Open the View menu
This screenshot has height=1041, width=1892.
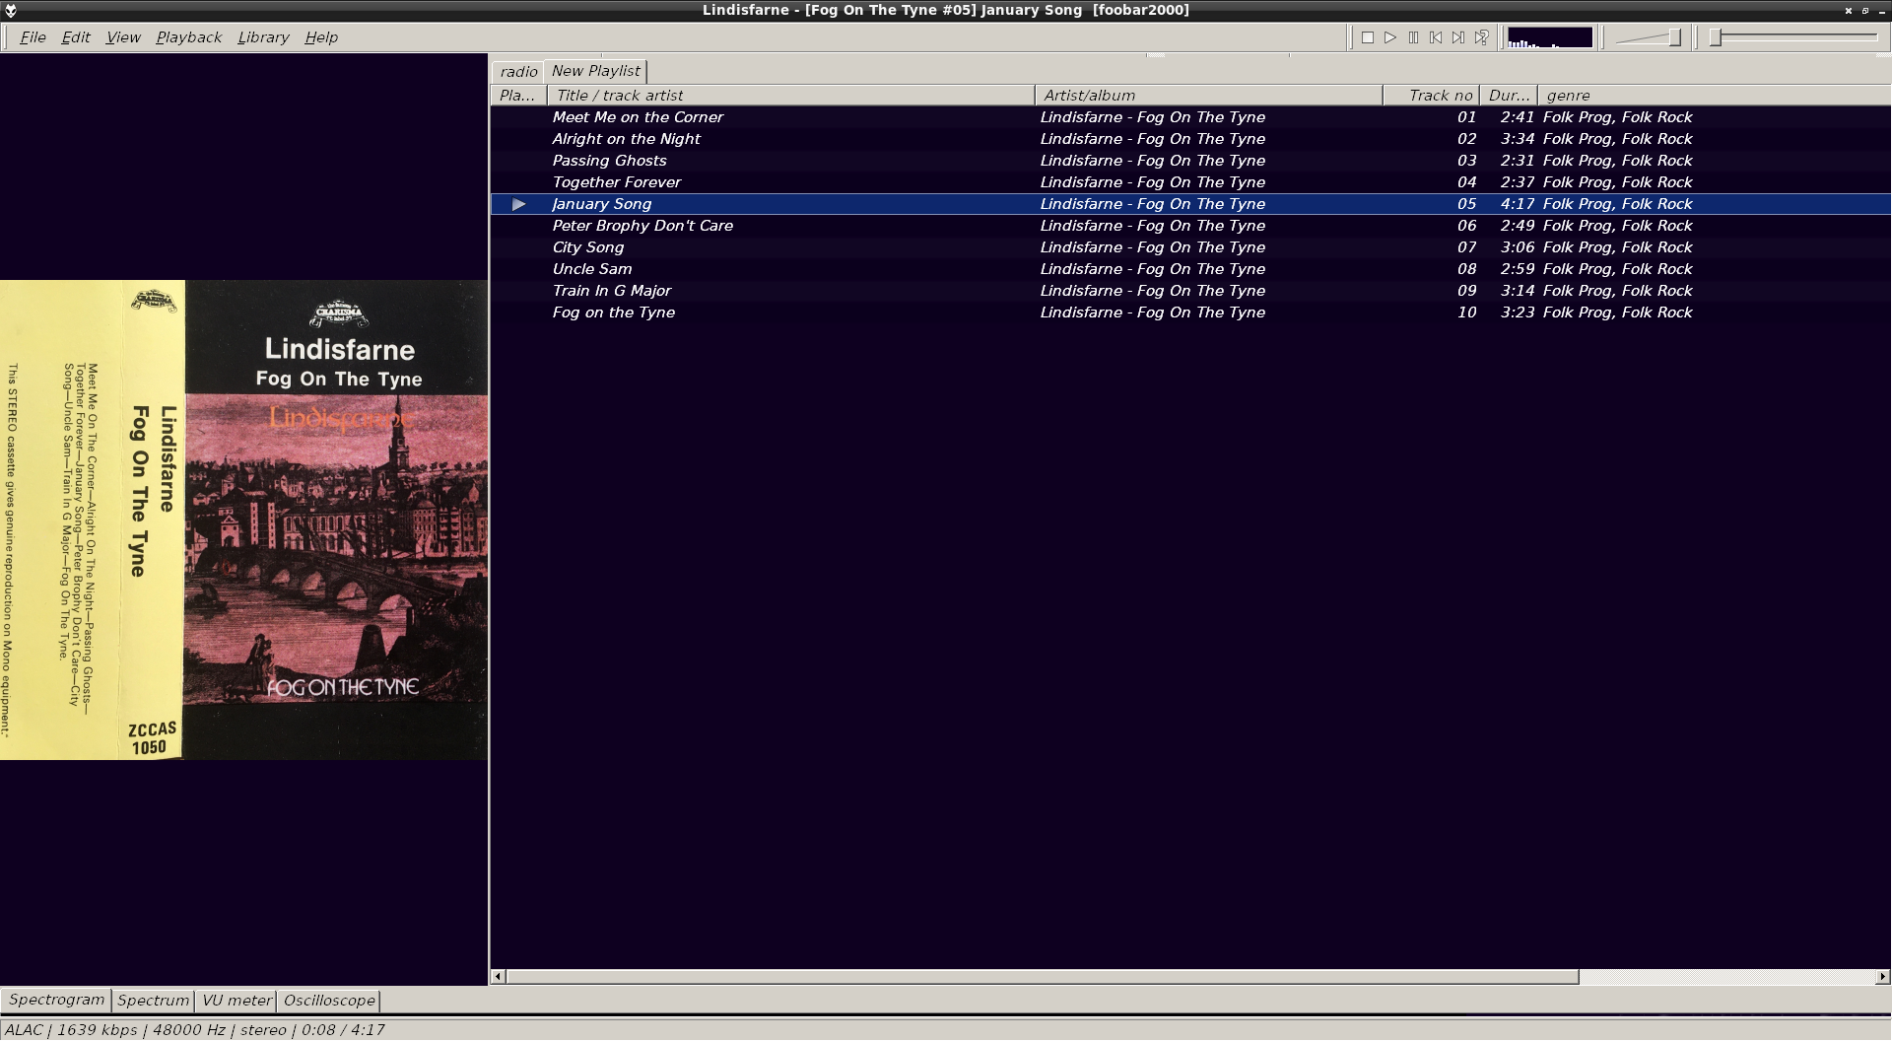(123, 37)
